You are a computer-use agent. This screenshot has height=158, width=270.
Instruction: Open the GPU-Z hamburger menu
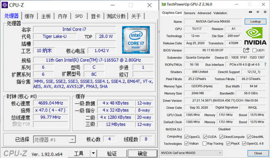tap(265, 12)
